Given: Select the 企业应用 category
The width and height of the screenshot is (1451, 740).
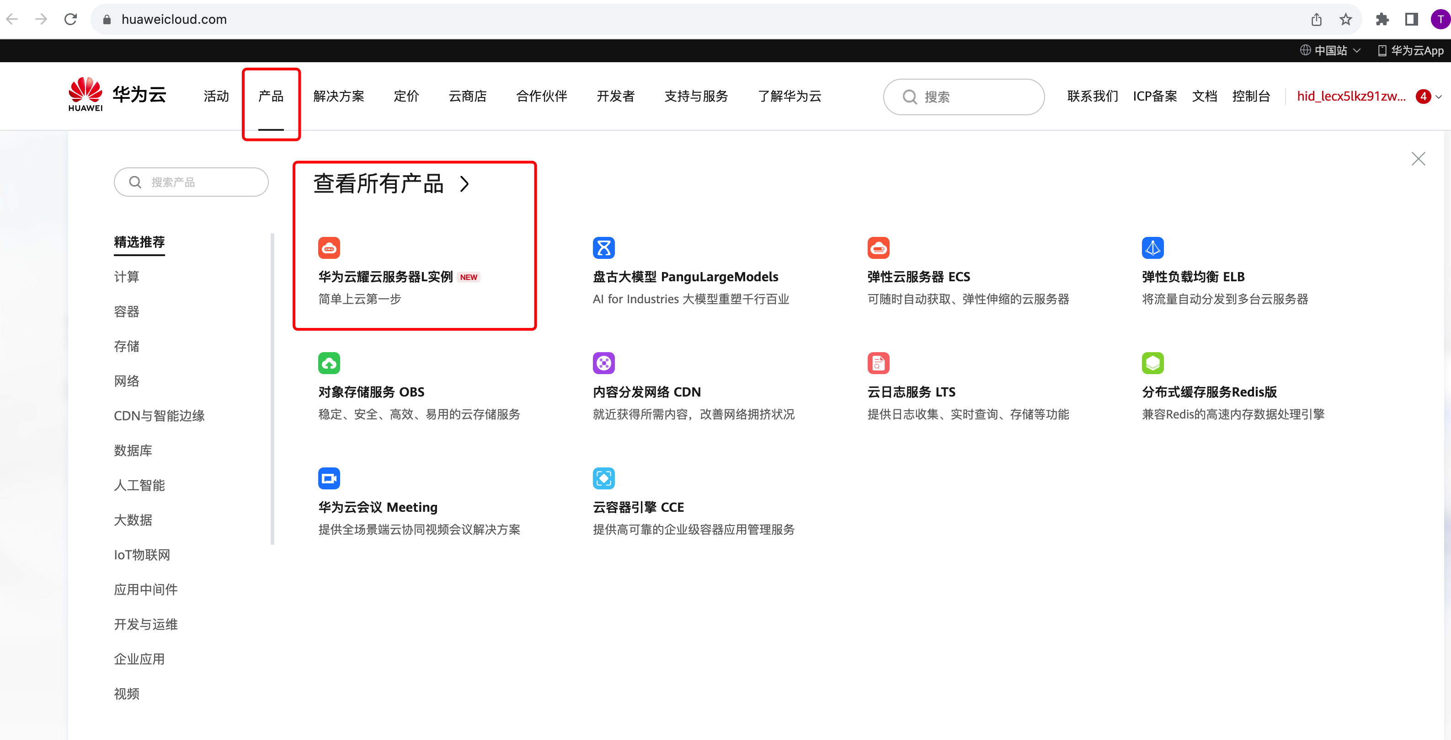Looking at the screenshot, I should point(139,659).
